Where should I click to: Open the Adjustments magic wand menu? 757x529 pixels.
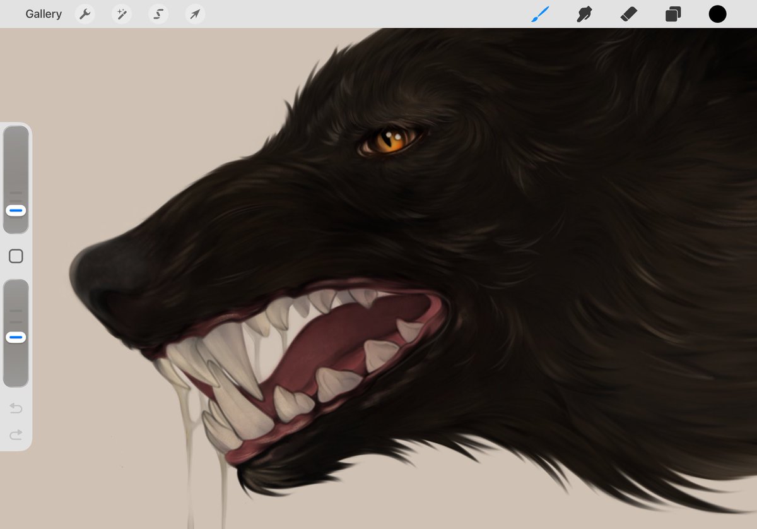[122, 14]
